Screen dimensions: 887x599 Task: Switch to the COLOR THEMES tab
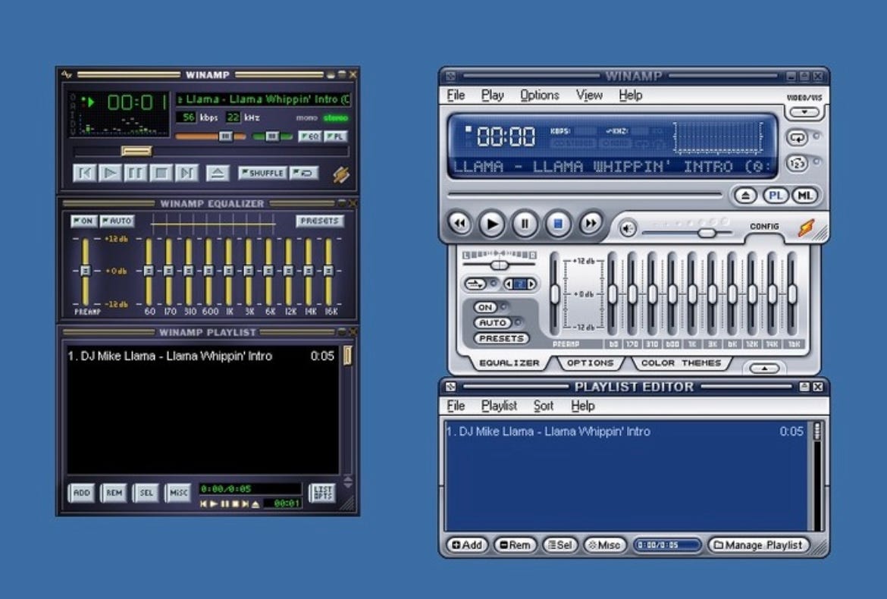pyautogui.click(x=681, y=363)
